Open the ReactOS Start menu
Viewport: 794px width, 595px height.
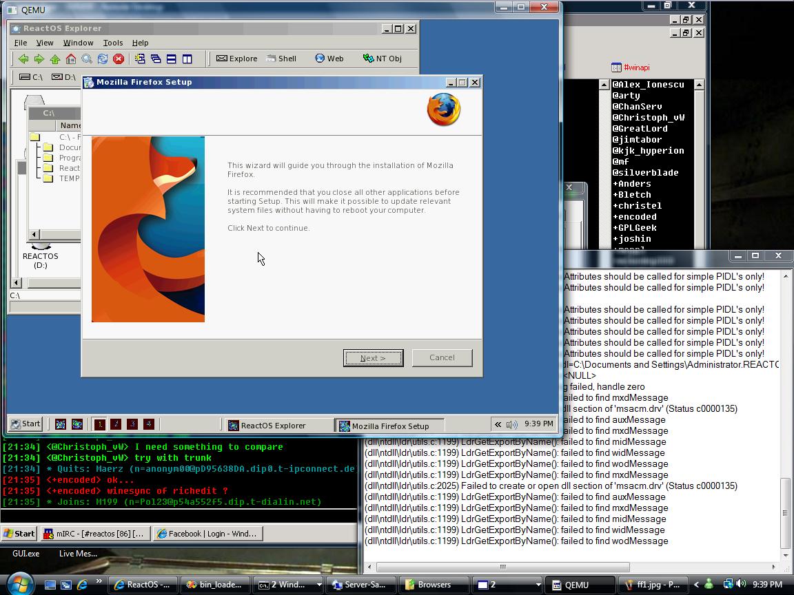(x=26, y=424)
